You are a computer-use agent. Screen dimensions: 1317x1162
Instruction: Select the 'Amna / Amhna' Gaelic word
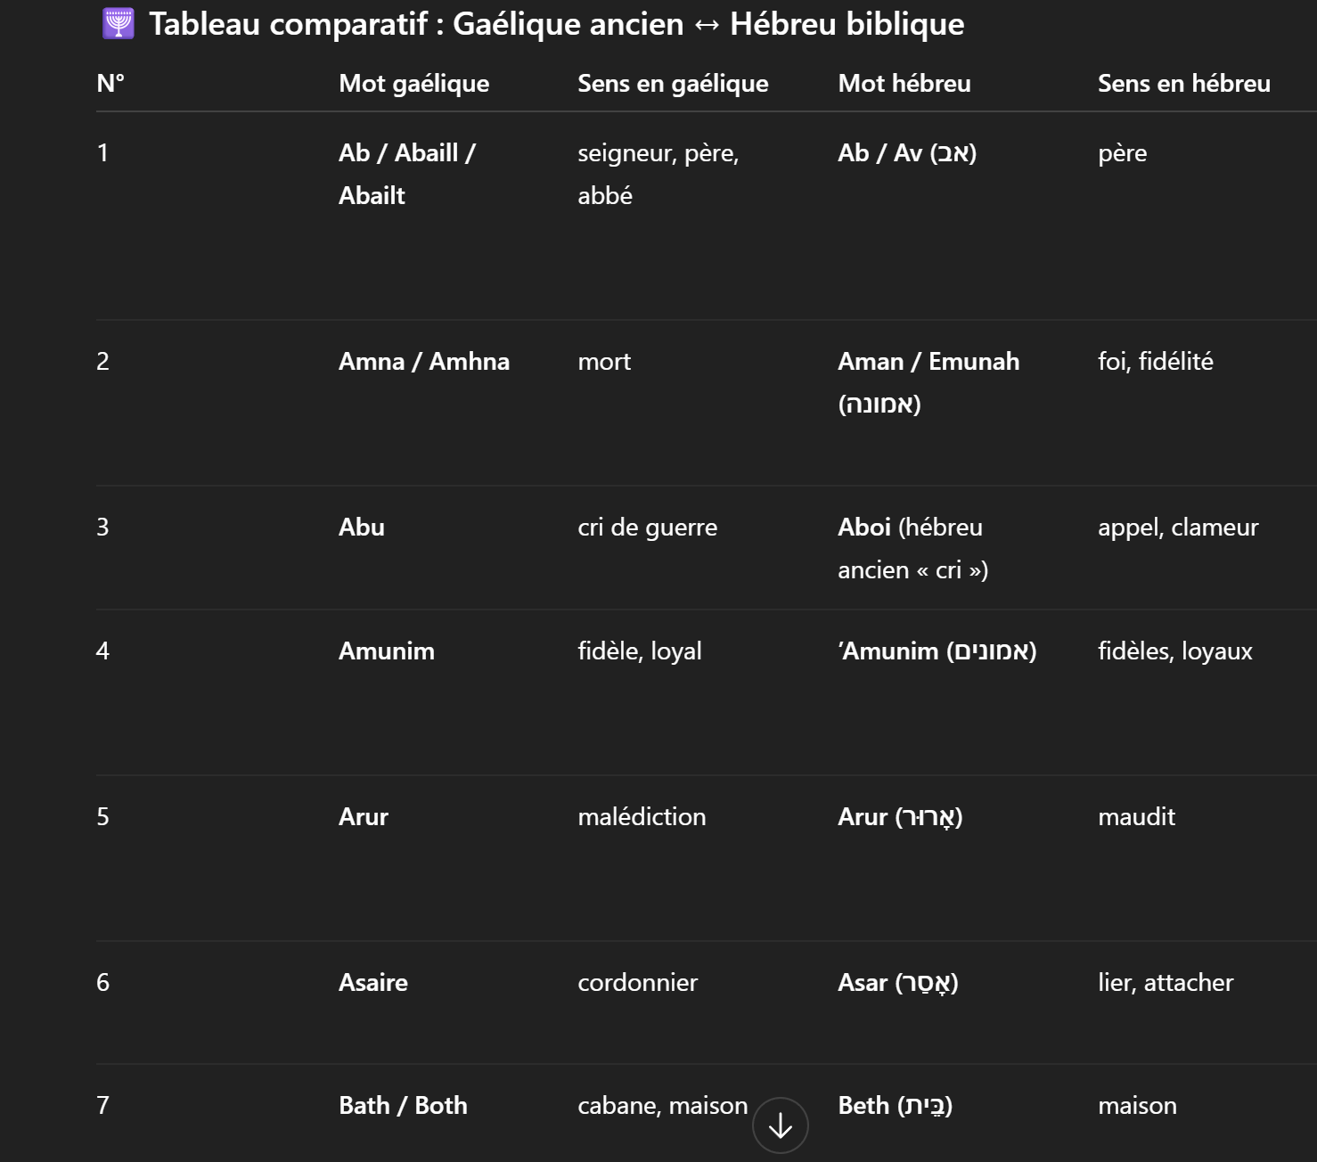click(x=423, y=362)
